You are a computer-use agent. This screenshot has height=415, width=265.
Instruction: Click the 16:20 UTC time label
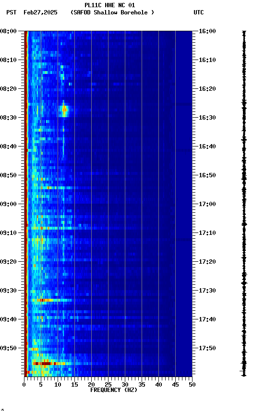pos(207,89)
